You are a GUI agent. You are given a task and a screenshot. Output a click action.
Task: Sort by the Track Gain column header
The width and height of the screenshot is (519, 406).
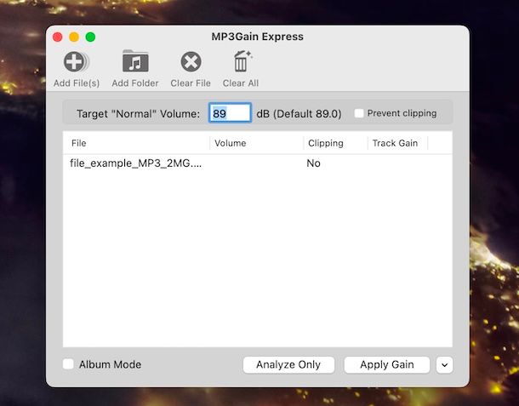point(398,143)
